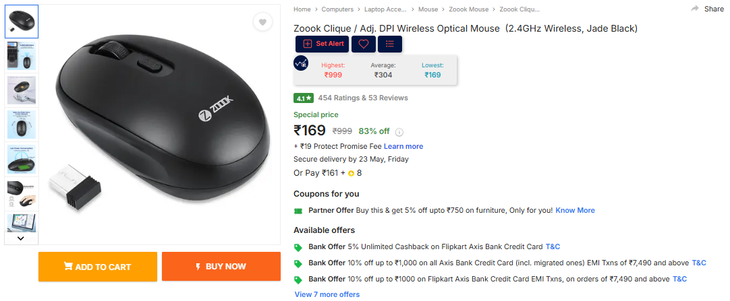Image resolution: width=730 pixels, height=301 pixels.
Task: Click the wishlist heart on product image
Action: coord(262,22)
